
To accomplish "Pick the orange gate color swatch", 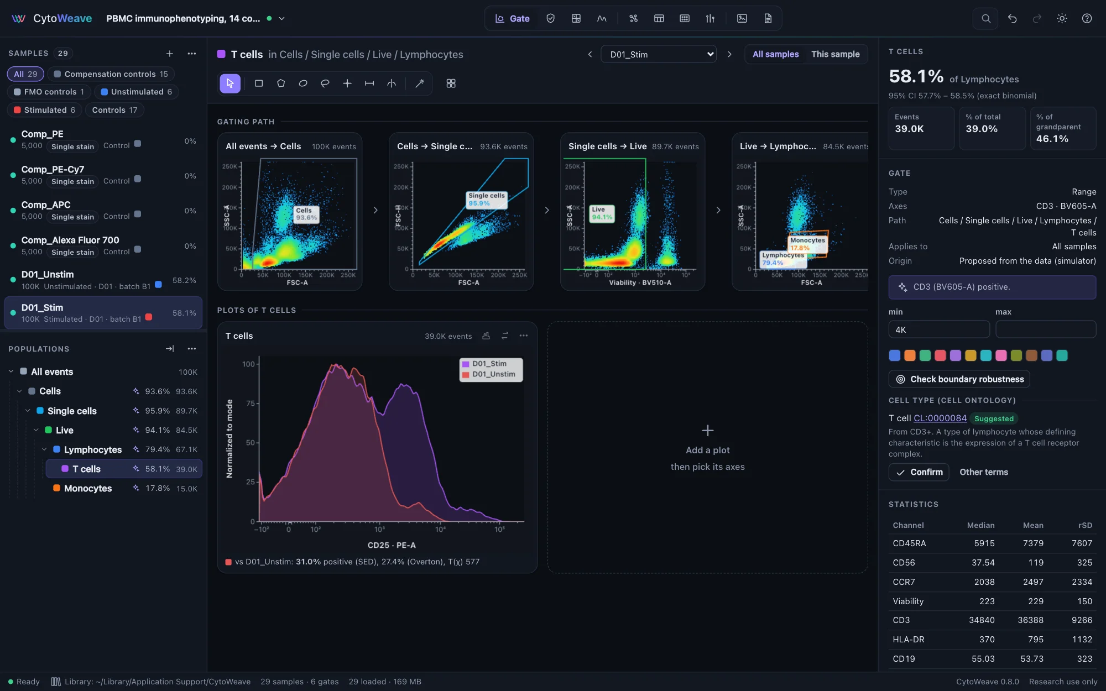I will point(910,355).
